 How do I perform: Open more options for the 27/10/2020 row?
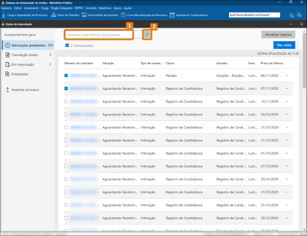[287, 166]
